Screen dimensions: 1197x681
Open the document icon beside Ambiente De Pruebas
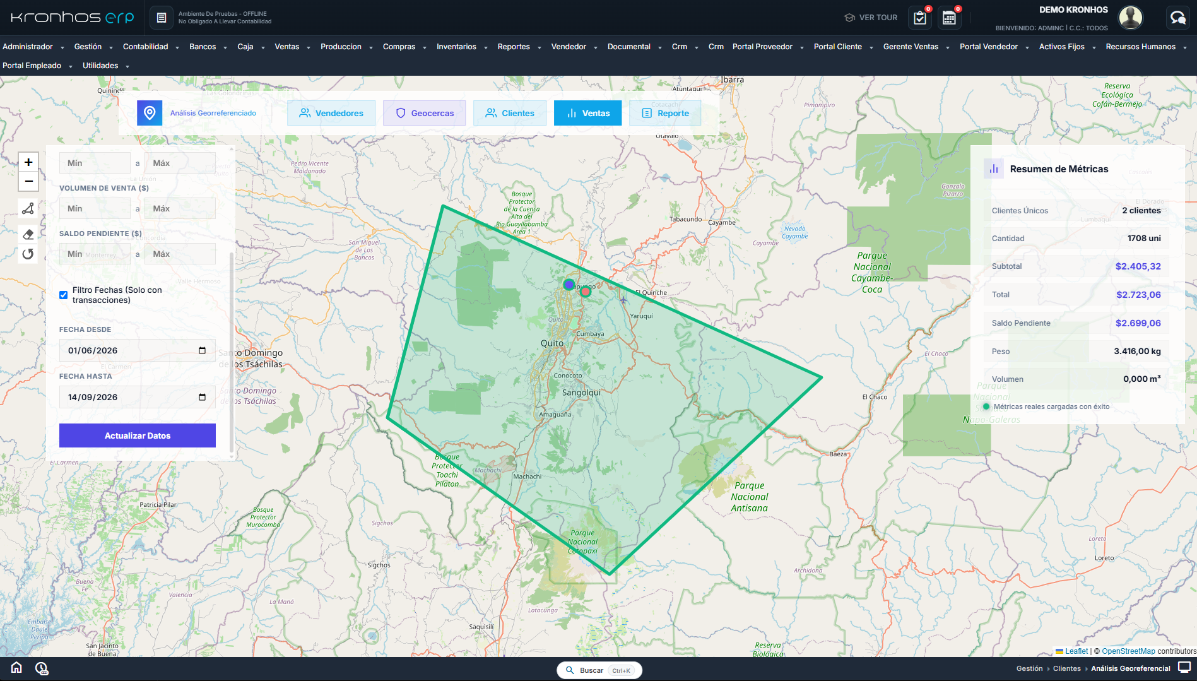click(162, 18)
